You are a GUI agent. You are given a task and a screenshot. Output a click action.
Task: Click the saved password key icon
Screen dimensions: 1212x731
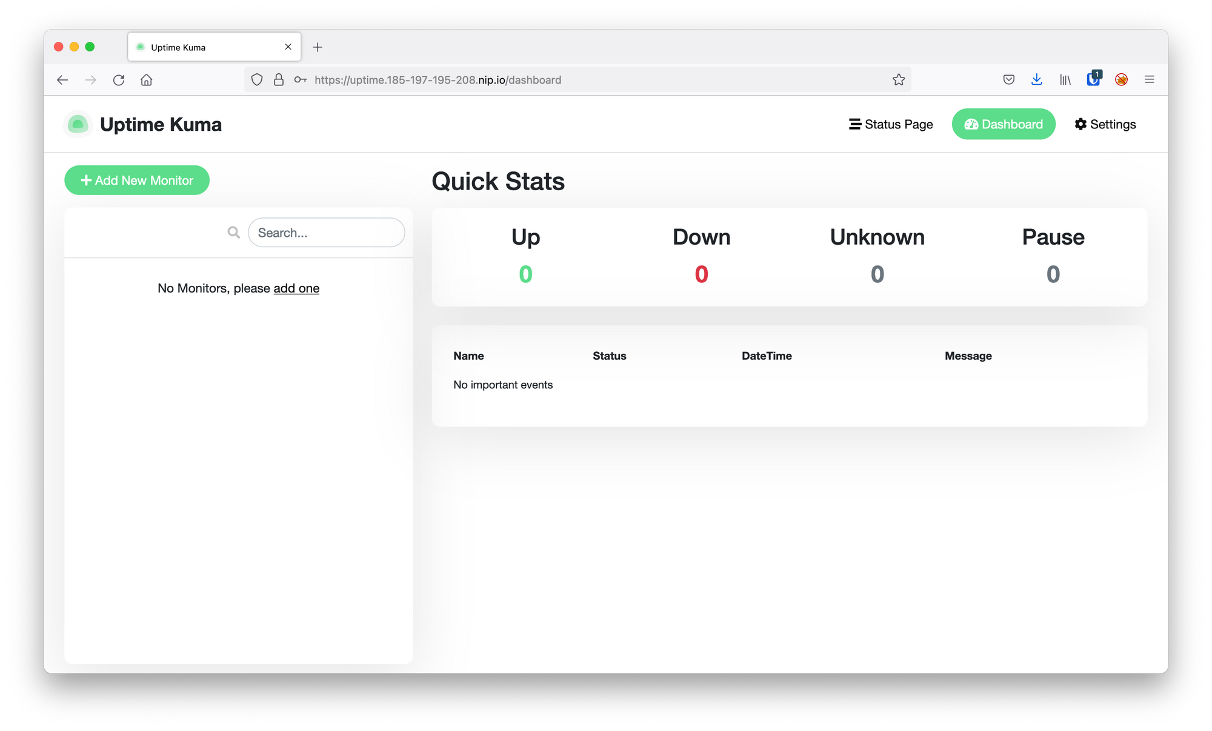(301, 80)
